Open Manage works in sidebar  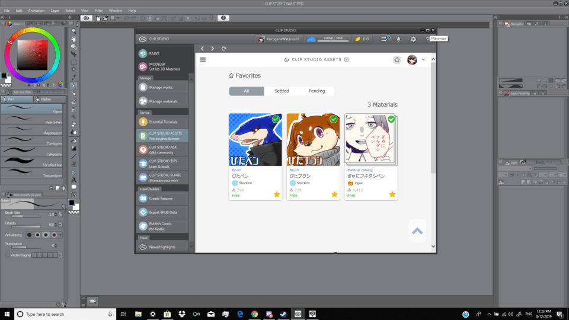162,88
